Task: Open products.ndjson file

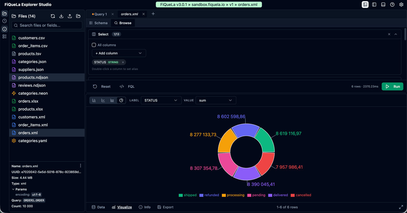Action: coord(47,77)
